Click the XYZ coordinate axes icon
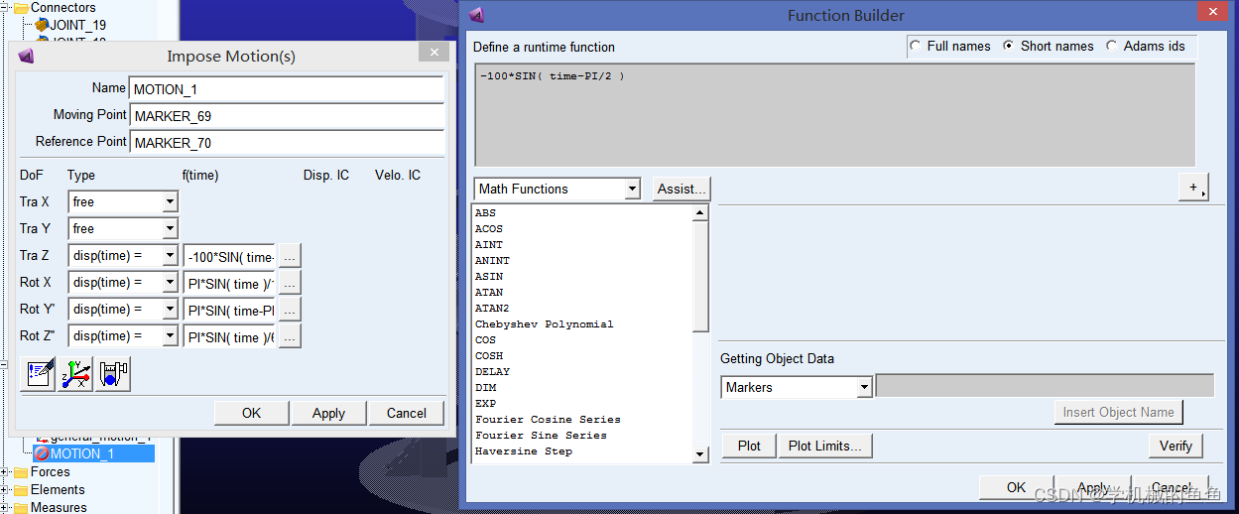 tap(75, 374)
